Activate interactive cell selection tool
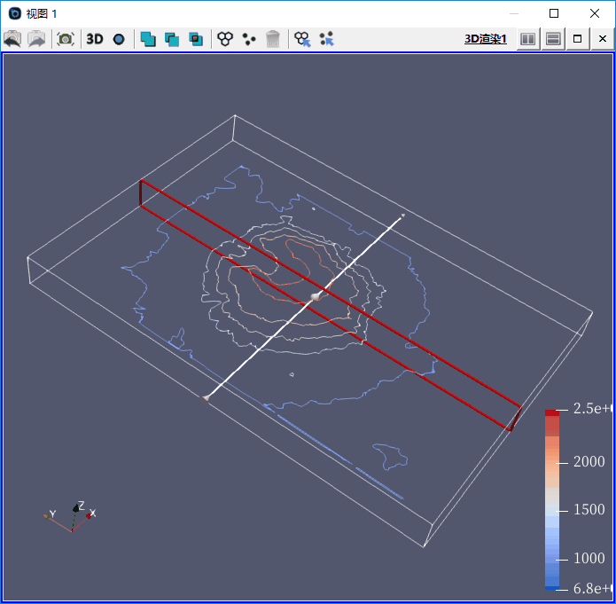 [302, 39]
